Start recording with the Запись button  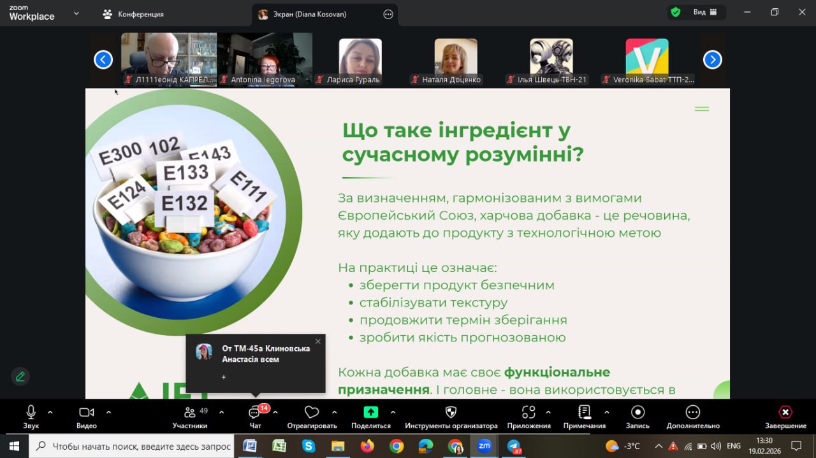(x=637, y=414)
